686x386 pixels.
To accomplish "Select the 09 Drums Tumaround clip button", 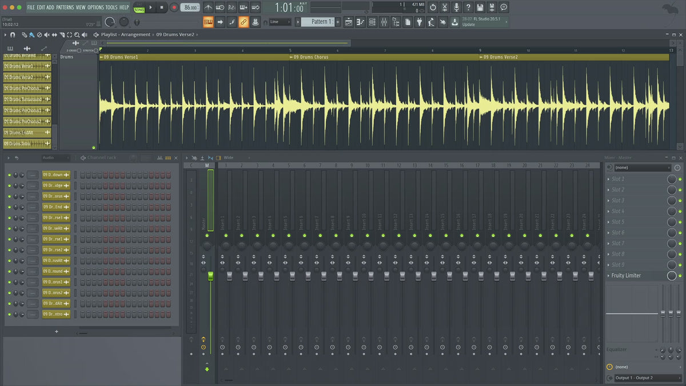I will [x=23, y=100].
